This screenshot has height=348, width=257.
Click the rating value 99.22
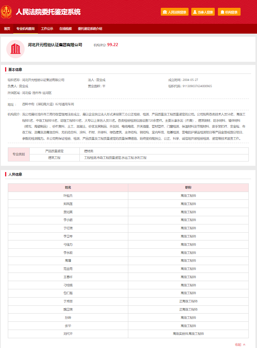pyautogui.click(x=113, y=45)
